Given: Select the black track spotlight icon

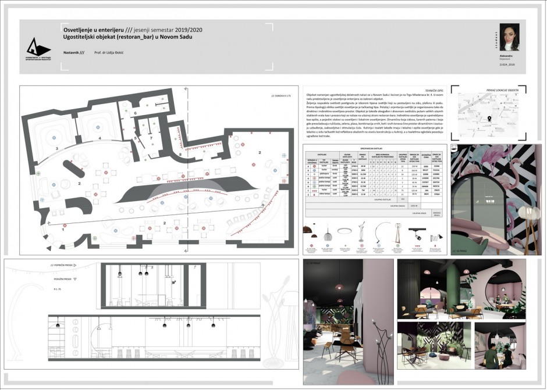Looking at the screenshot, I should (x=416, y=234).
